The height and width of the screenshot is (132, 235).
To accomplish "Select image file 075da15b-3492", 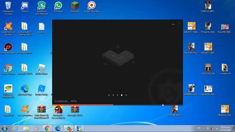I will coord(208,27).
